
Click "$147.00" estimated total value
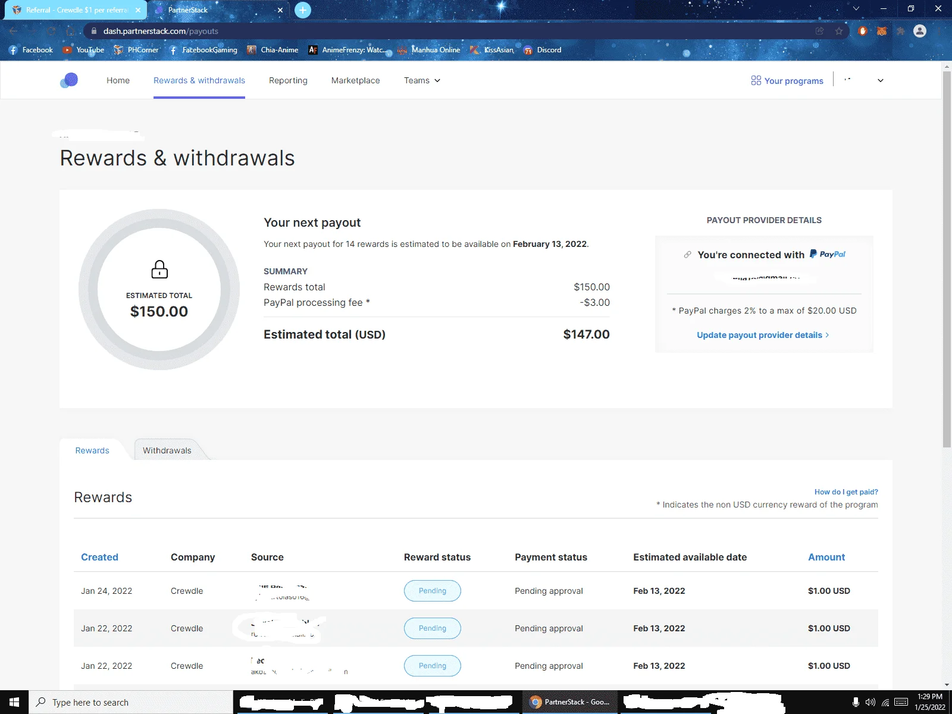587,334
